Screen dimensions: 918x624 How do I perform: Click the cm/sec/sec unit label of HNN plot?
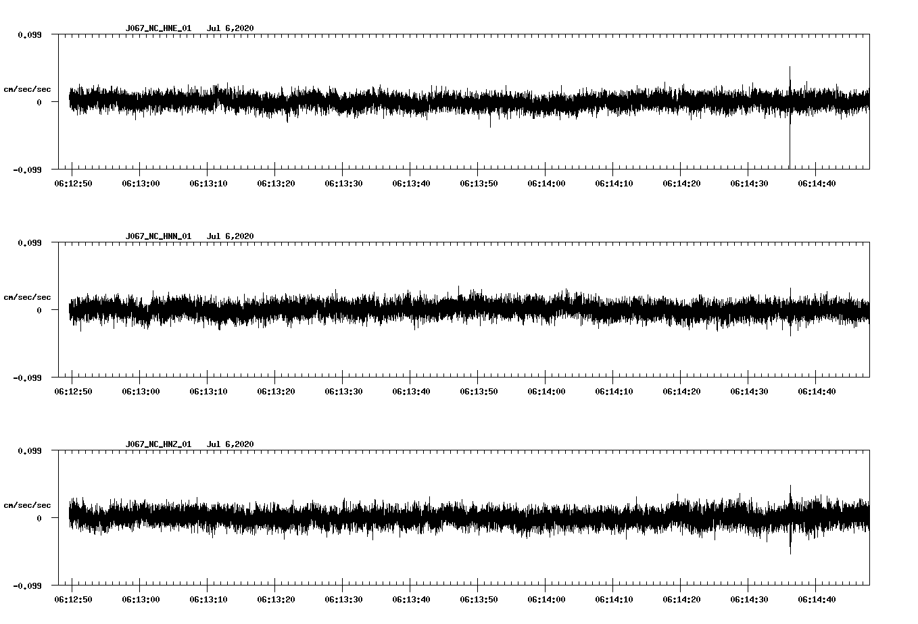[x=27, y=297]
